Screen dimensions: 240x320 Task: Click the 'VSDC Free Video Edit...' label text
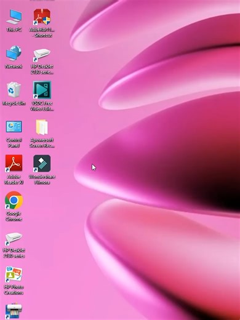42,106
